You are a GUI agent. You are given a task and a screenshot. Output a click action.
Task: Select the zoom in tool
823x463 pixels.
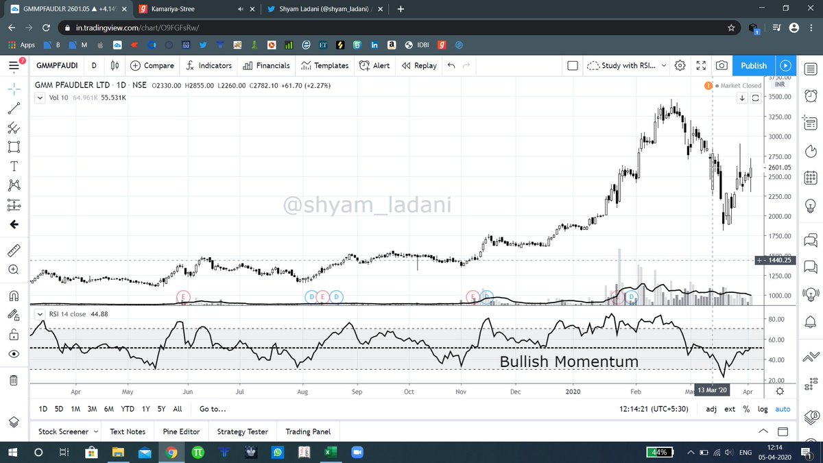(x=13, y=270)
